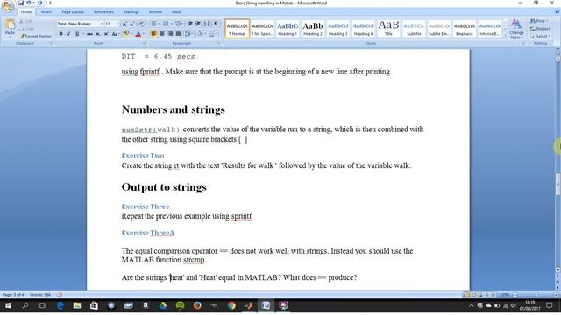Decrease paragraph indent
The image size is (561, 315).
(x=190, y=24)
